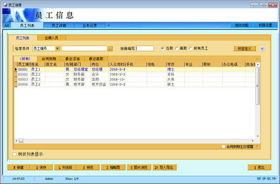
Task: Open the 应聘人员 tab
Action: 52,38
